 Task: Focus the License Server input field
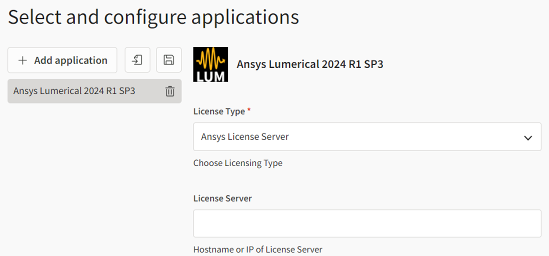coord(367,223)
